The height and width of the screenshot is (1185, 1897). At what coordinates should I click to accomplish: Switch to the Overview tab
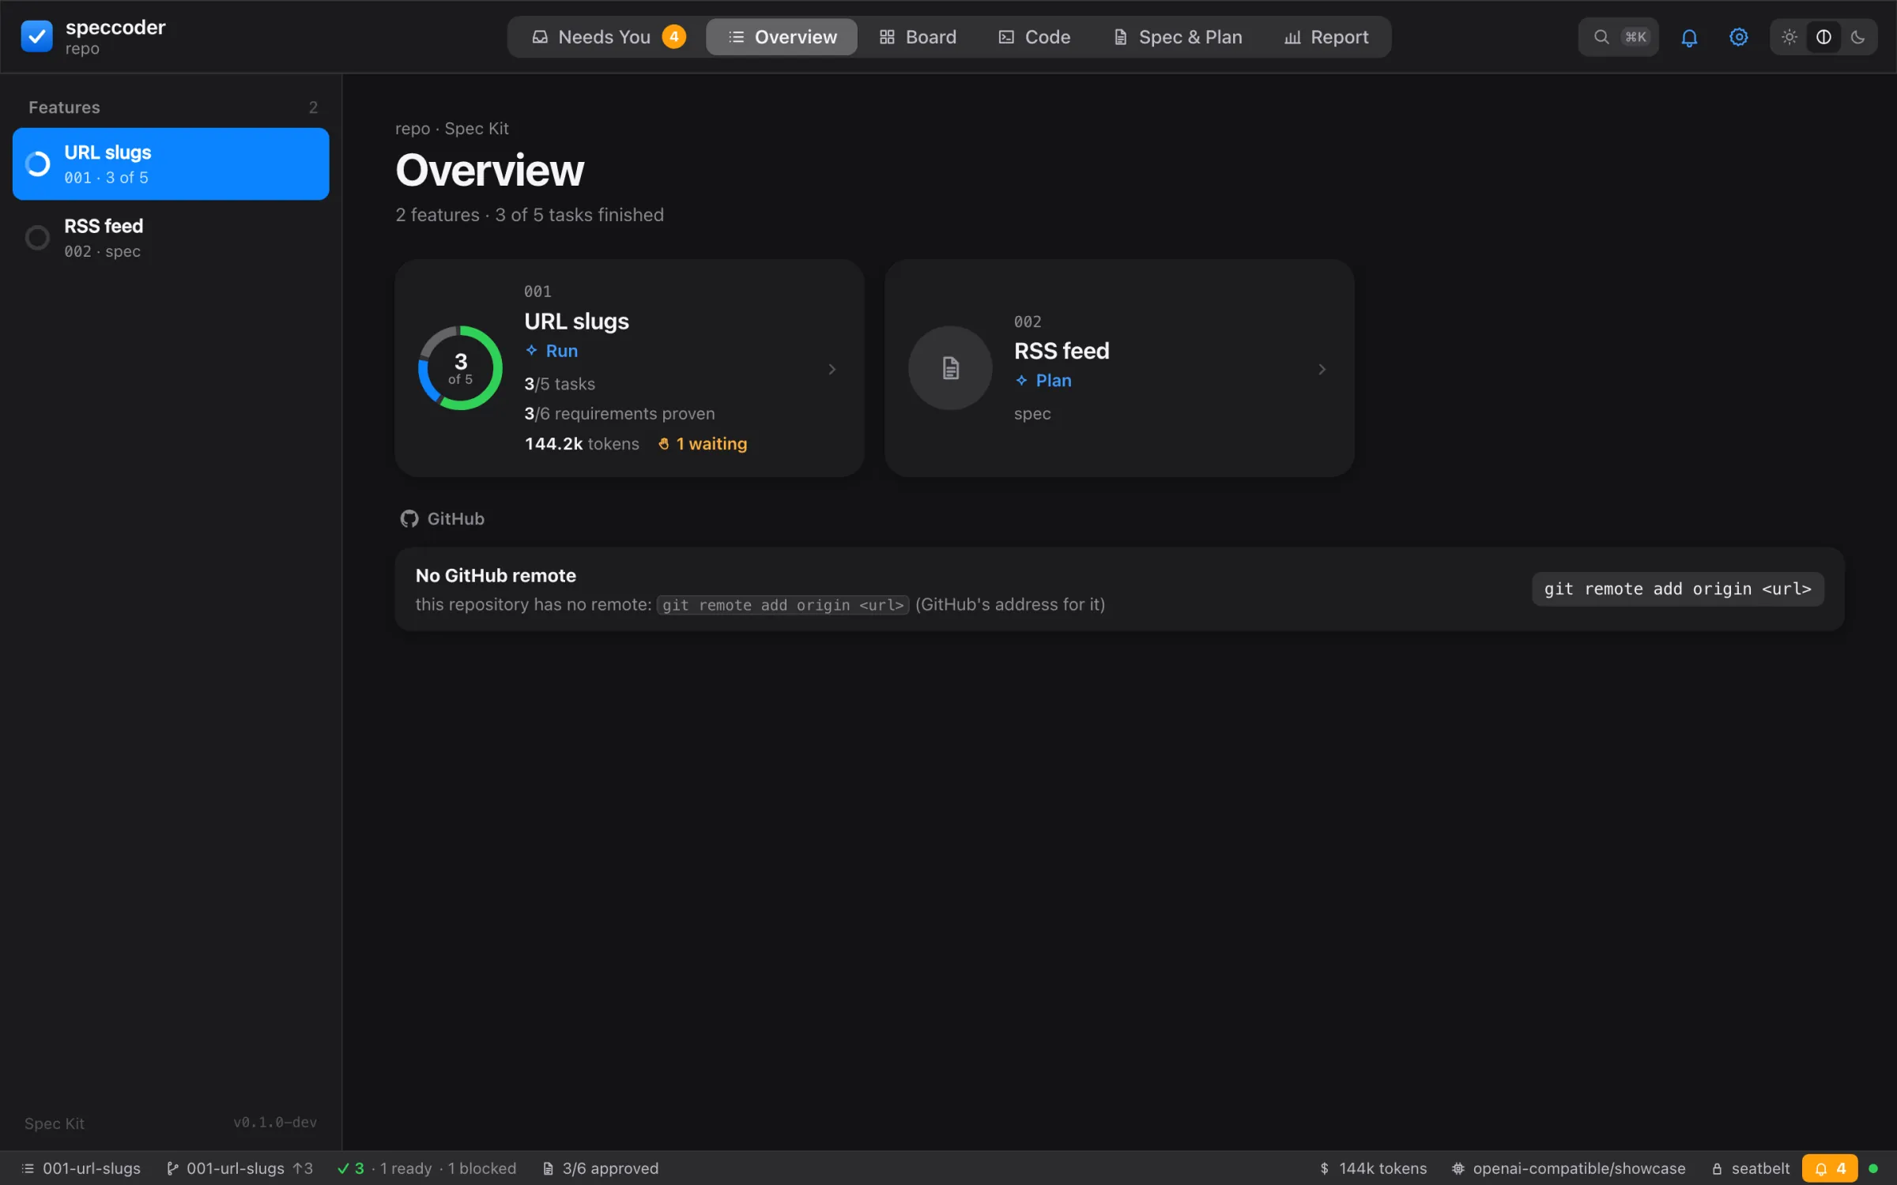point(782,37)
